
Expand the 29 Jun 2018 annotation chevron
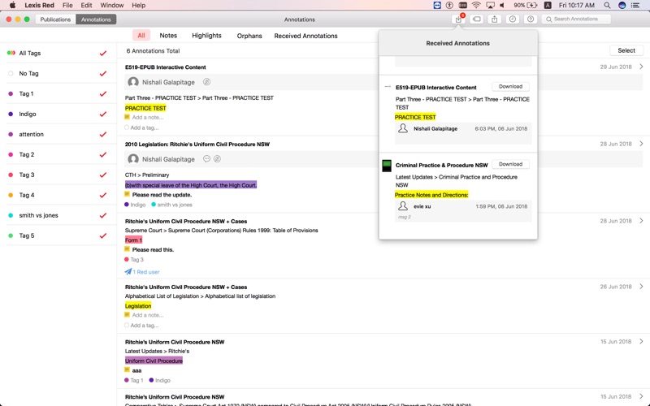tap(641, 67)
